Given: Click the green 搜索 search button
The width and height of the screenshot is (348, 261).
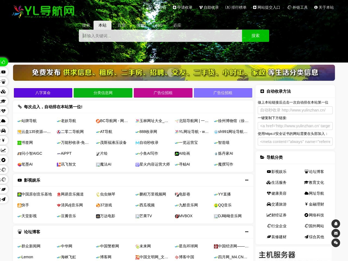Looking at the screenshot, I should point(255,36).
